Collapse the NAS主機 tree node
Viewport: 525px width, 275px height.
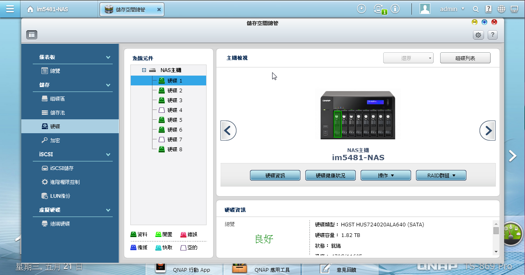click(144, 70)
